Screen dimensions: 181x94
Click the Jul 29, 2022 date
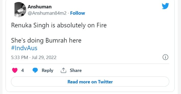[x=44, y=57]
